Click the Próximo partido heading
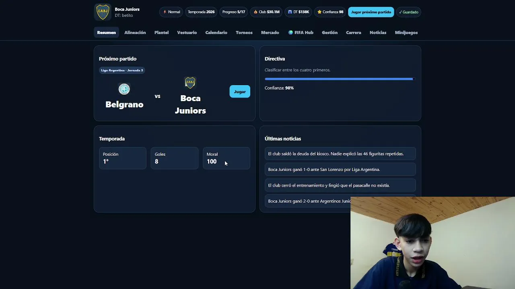 tap(117, 59)
